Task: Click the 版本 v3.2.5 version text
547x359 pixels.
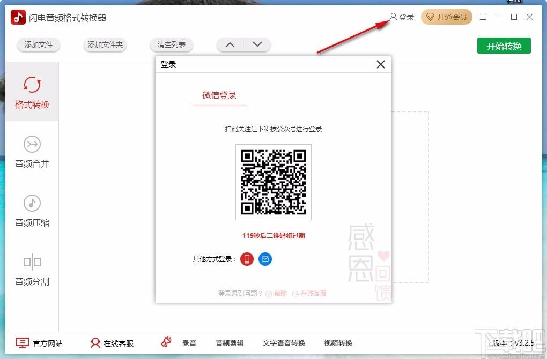Action: tap(513, 343)
